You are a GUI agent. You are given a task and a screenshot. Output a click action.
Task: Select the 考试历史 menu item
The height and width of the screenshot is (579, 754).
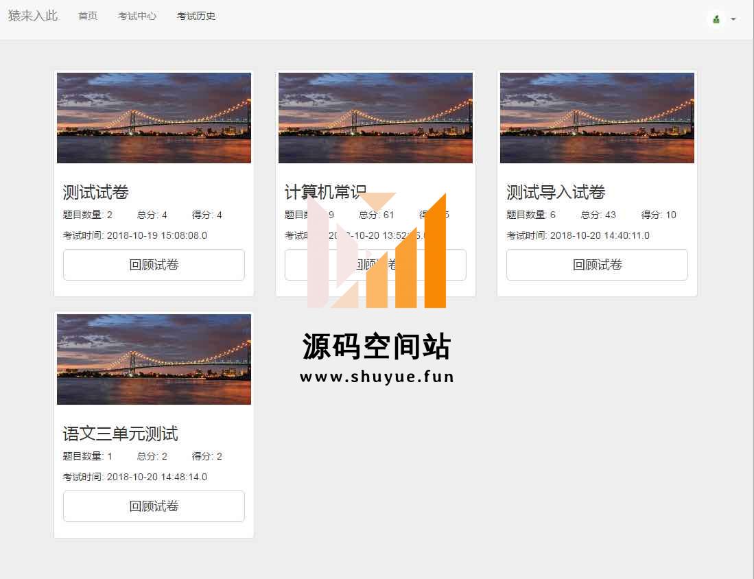pos(196,16)
